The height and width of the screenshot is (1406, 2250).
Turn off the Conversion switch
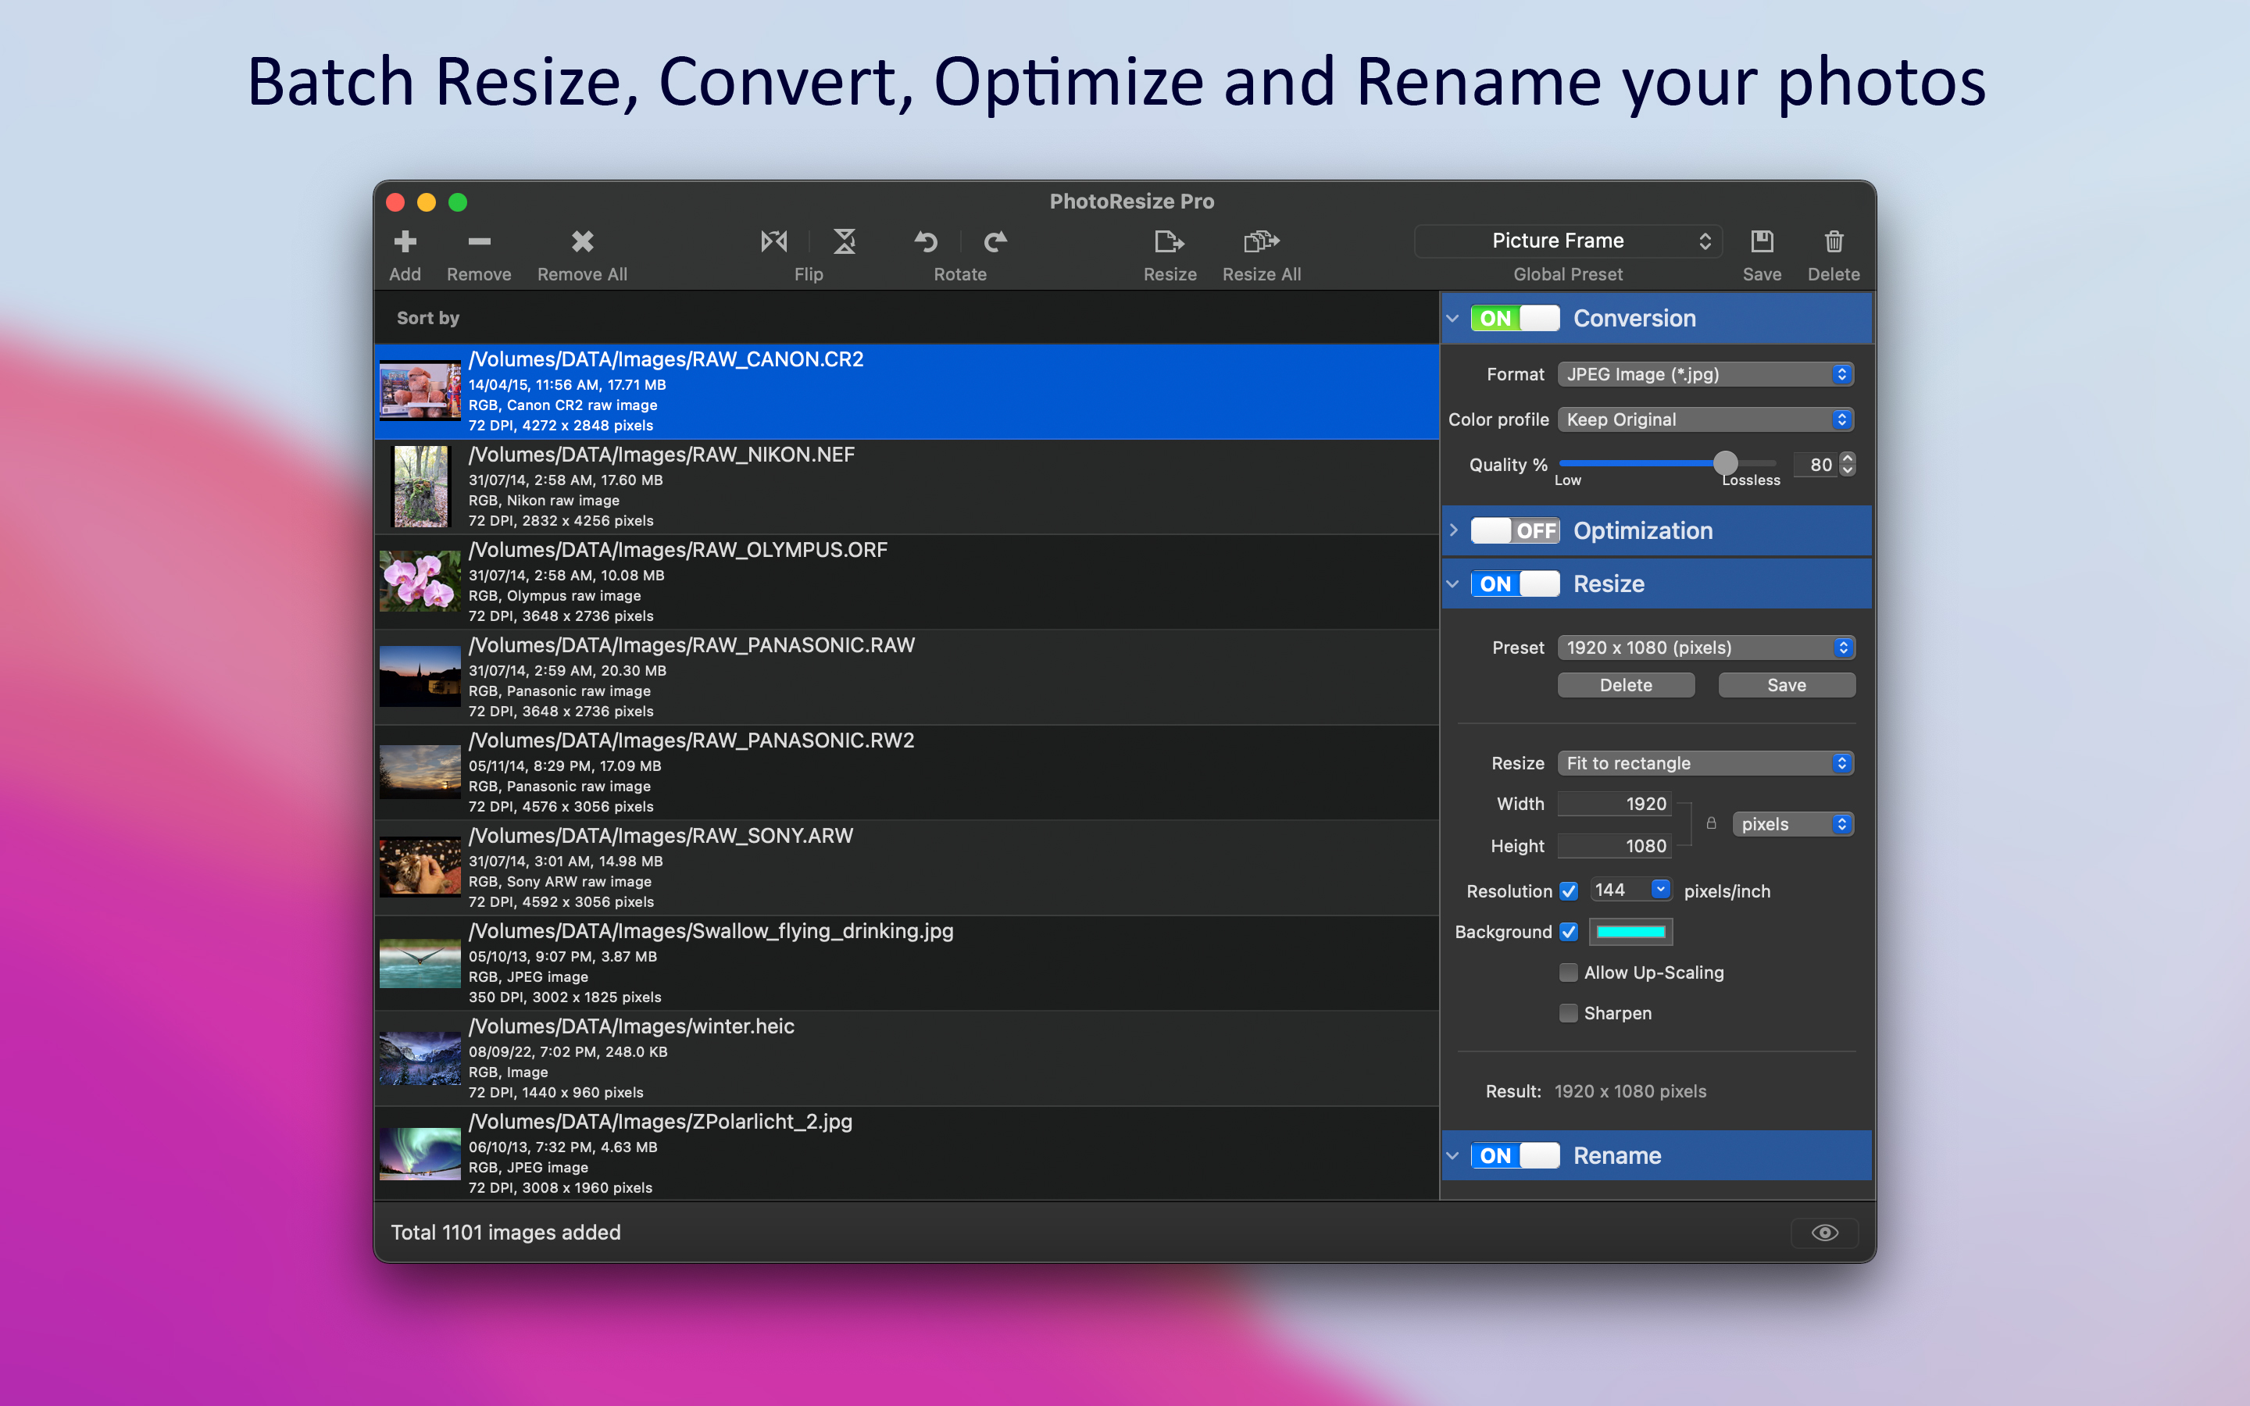click(1515, 318)
